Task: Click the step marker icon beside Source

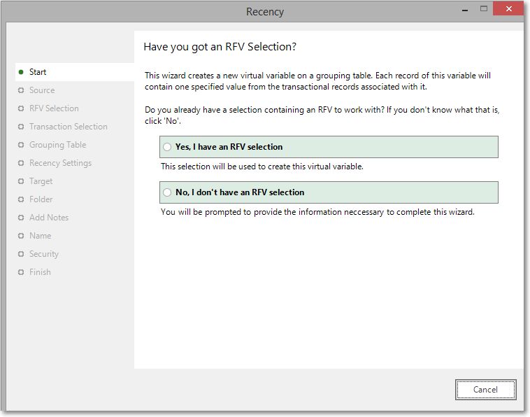Action: [21, 90]
